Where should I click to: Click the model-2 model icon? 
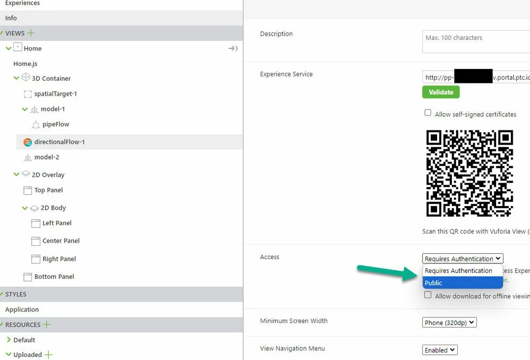(x=28, y=158)
